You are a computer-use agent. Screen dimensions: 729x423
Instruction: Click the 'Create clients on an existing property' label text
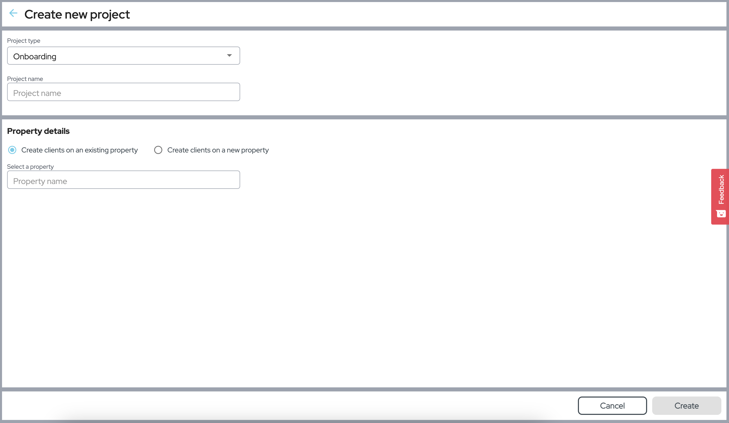[x=79, y=150]
